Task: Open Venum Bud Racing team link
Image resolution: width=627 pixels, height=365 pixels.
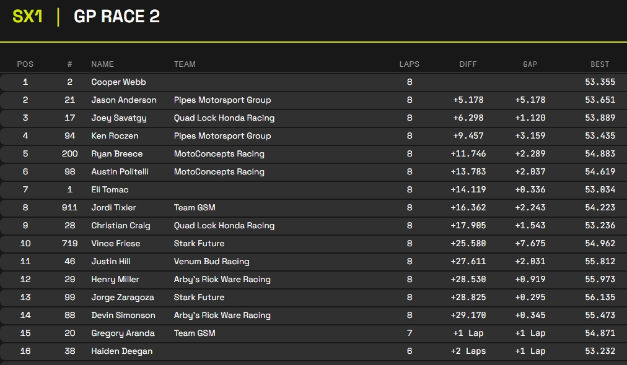Action: pos(211,261)
